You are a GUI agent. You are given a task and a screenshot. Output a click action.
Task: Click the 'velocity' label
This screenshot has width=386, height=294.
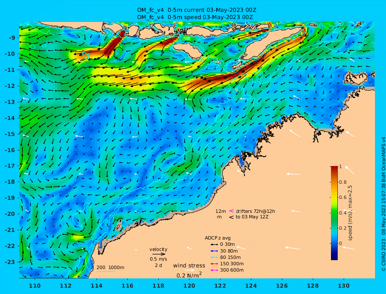coord(158,249)
